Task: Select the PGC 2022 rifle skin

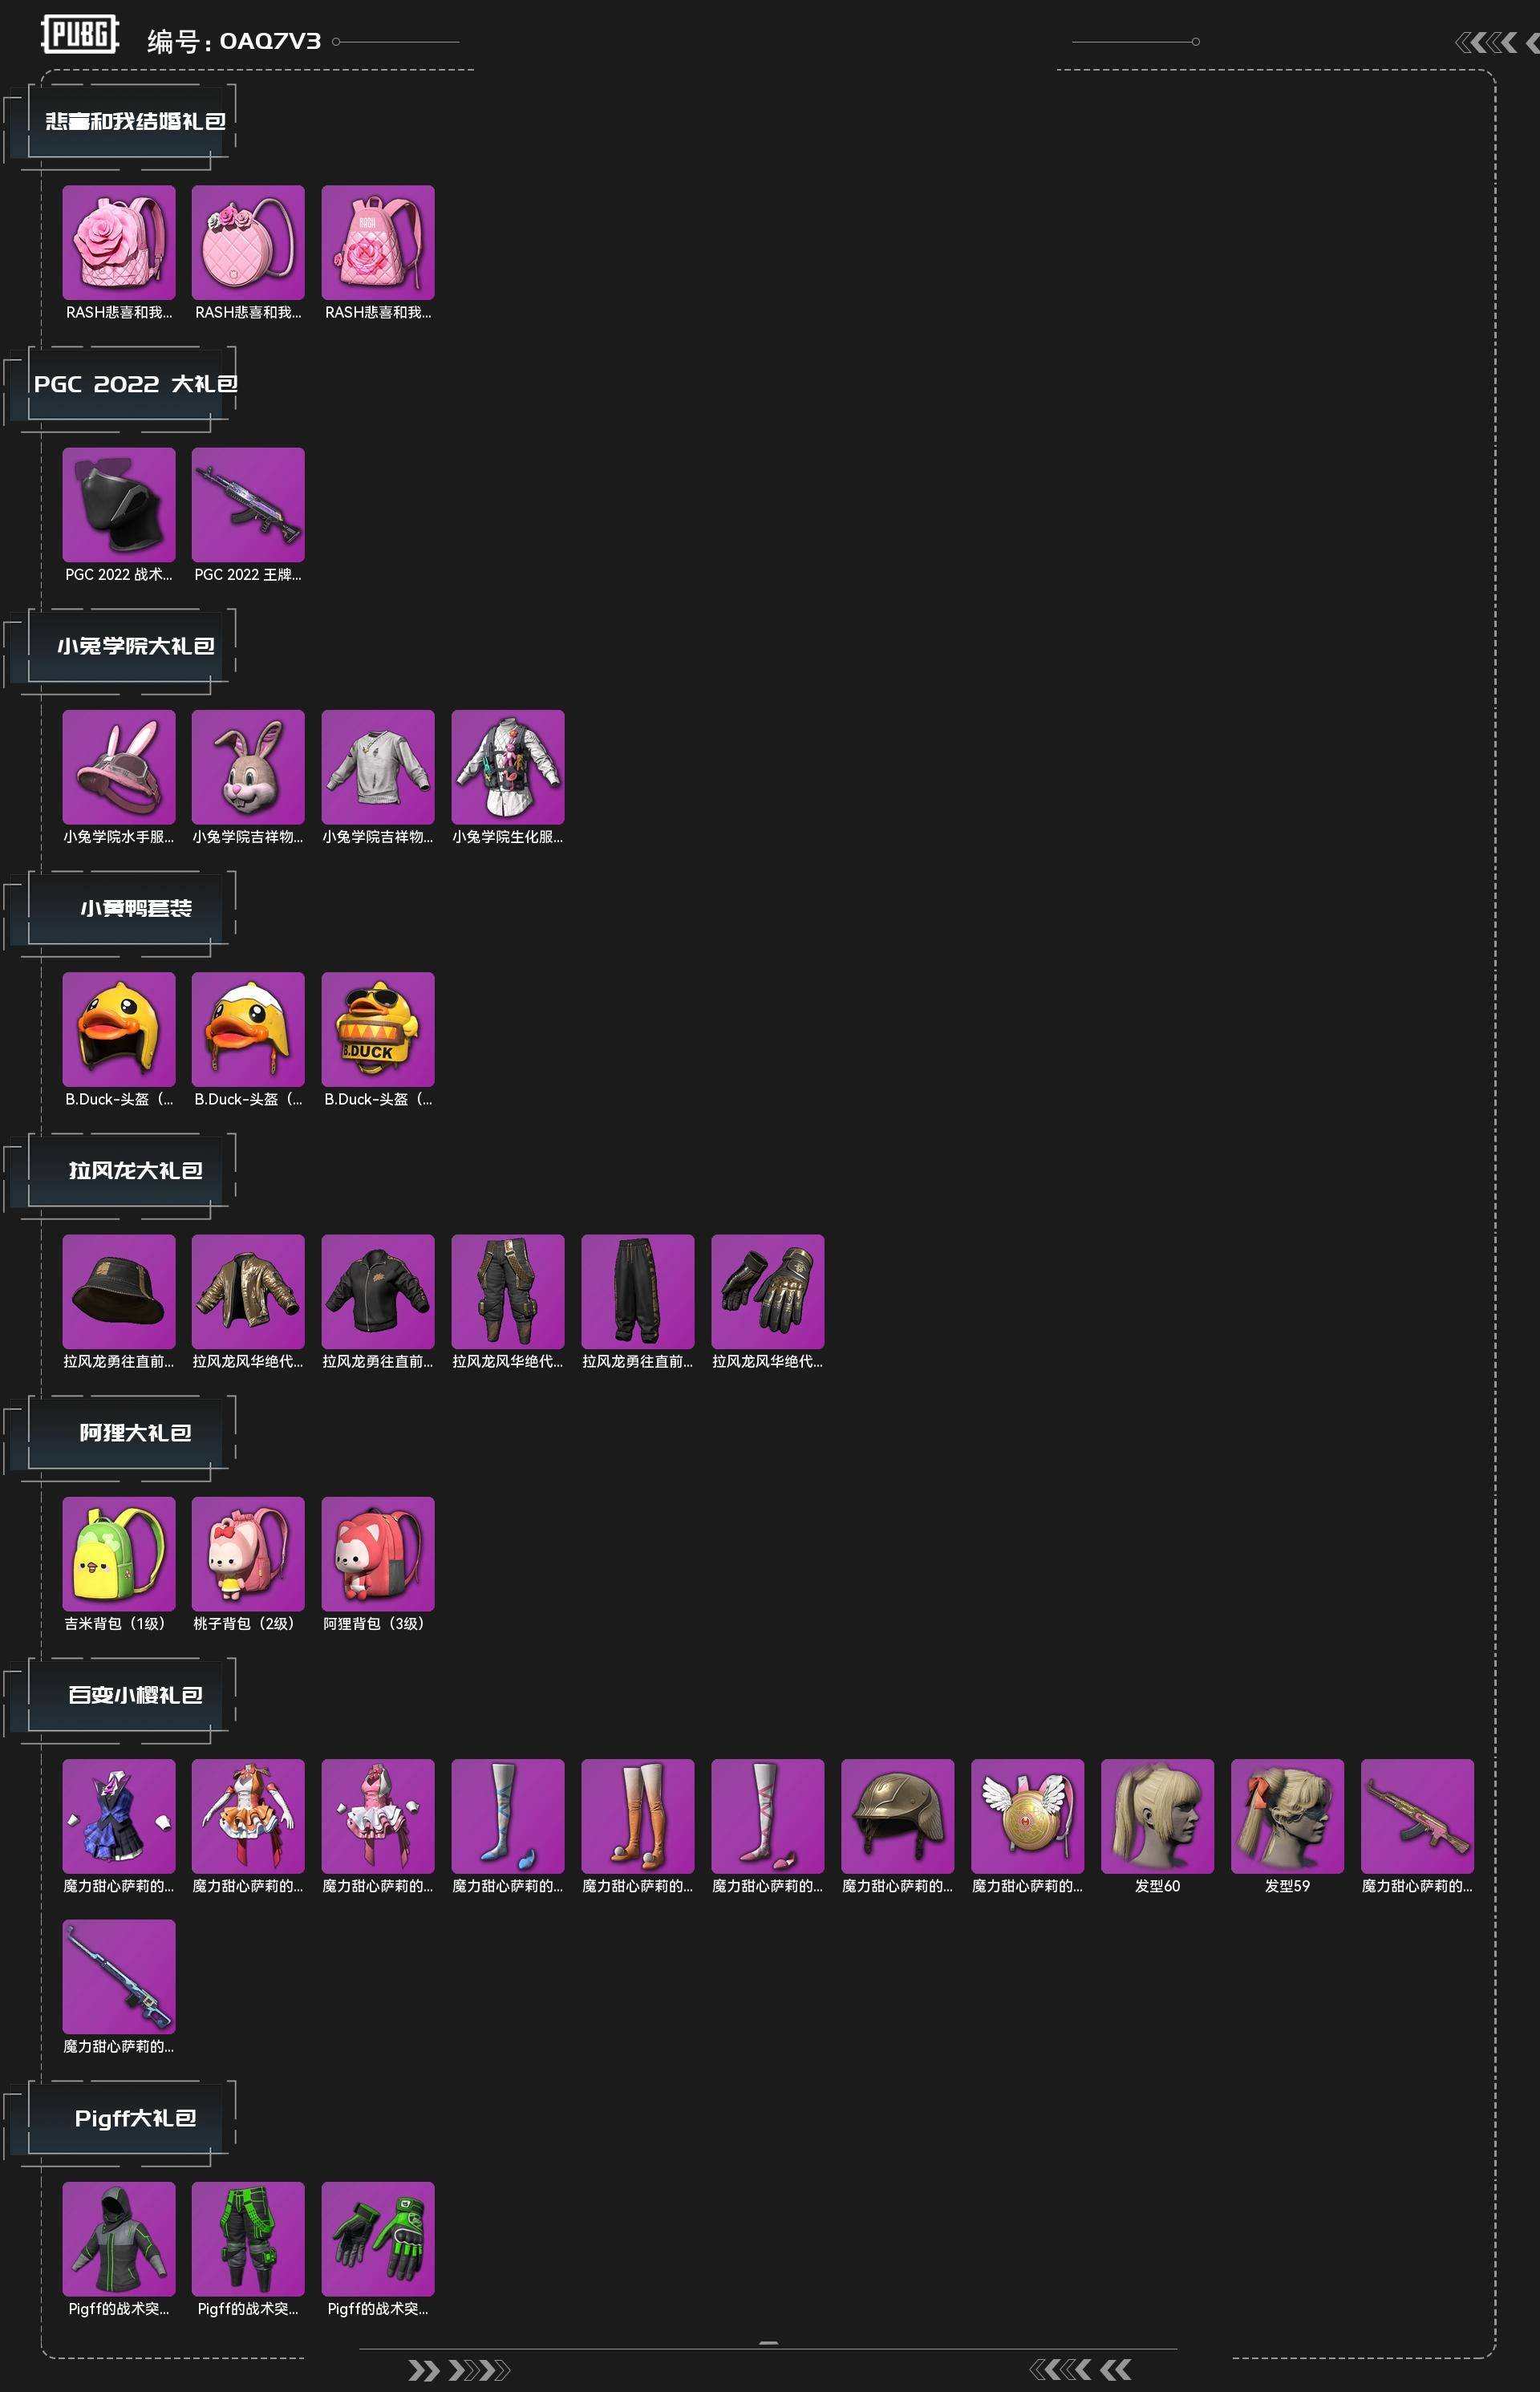Action: (248, 505)
